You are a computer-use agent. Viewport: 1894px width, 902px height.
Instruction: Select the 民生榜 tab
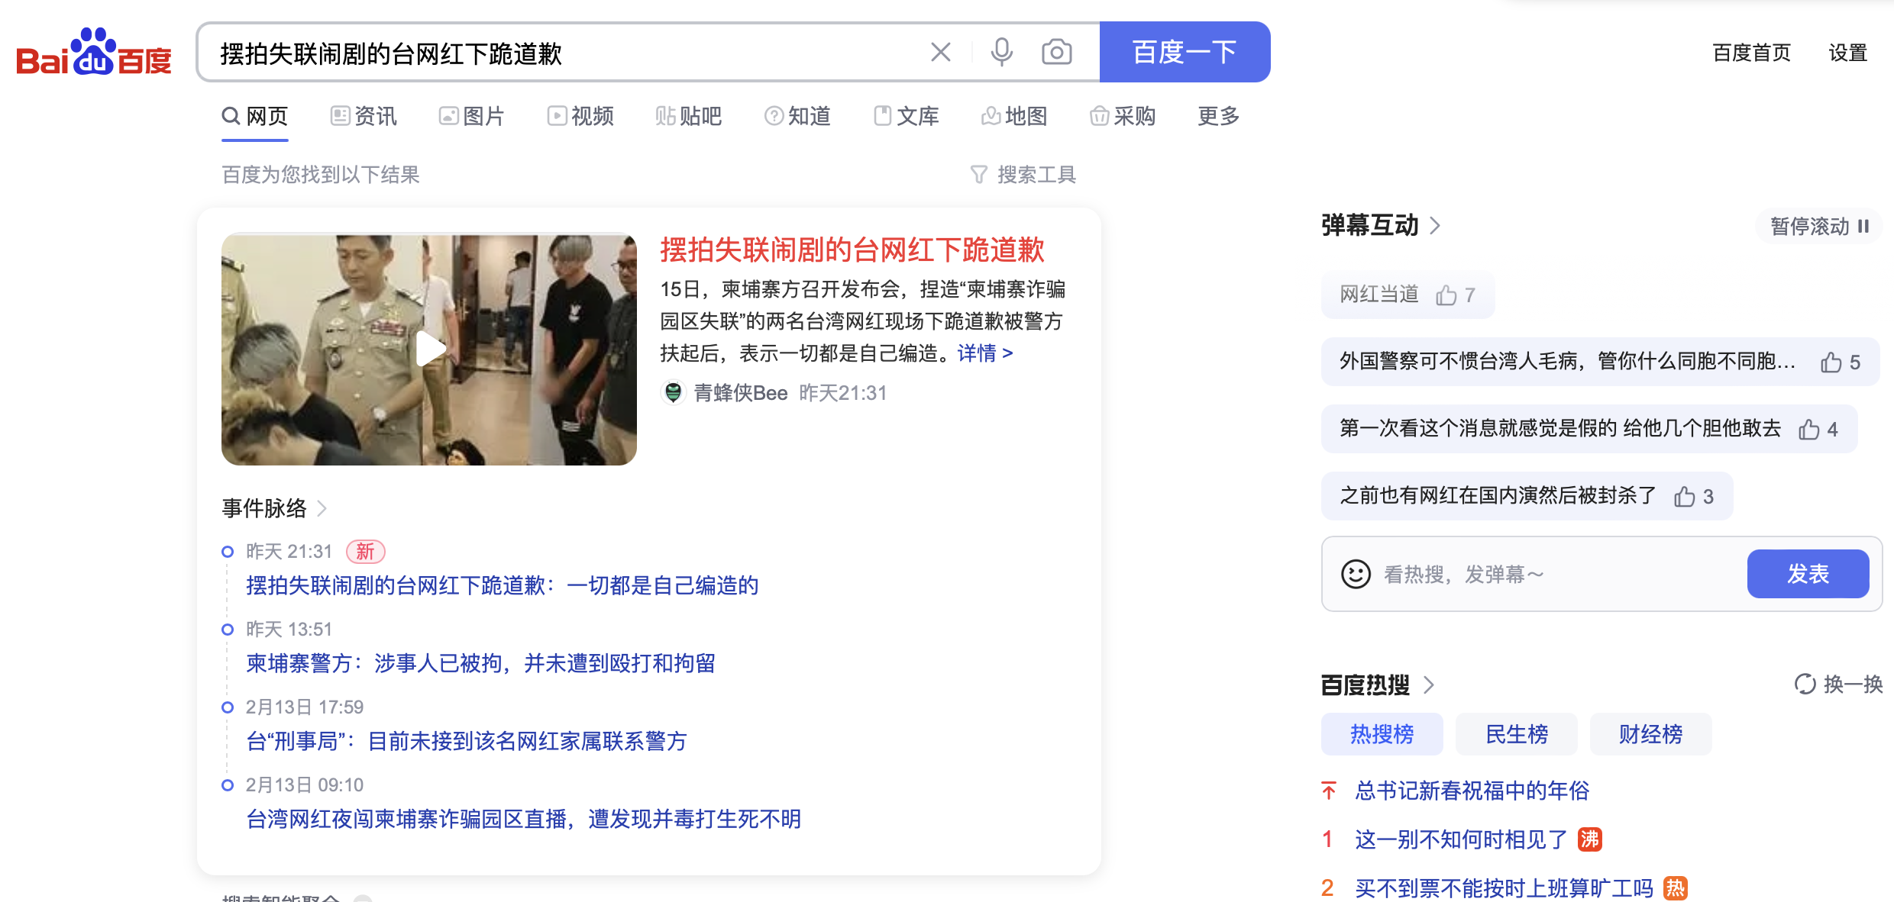(1516, 734)
